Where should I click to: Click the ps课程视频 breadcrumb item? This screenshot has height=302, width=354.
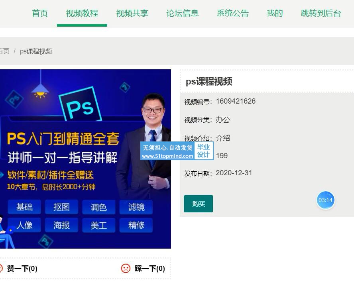click(36, 51)
